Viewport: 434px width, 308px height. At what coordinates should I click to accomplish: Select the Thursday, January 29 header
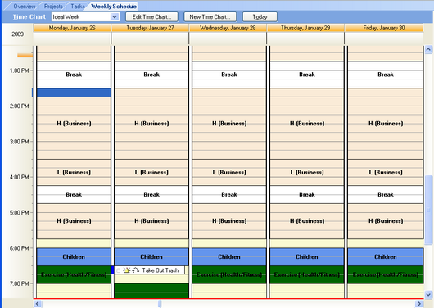(x=305, y=28)
